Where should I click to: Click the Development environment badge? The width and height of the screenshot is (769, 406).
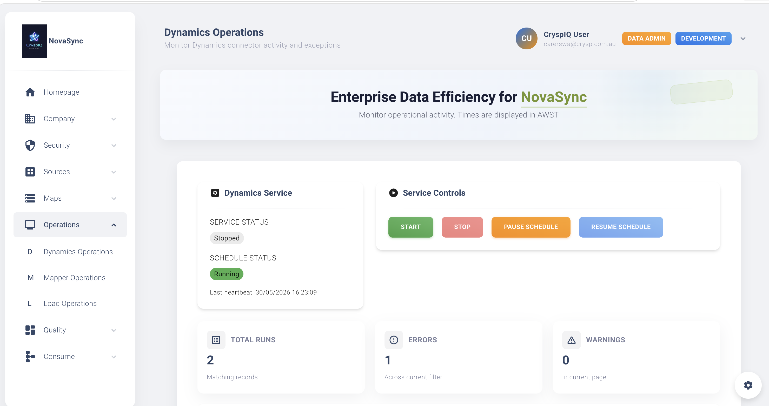click(703, 38)
